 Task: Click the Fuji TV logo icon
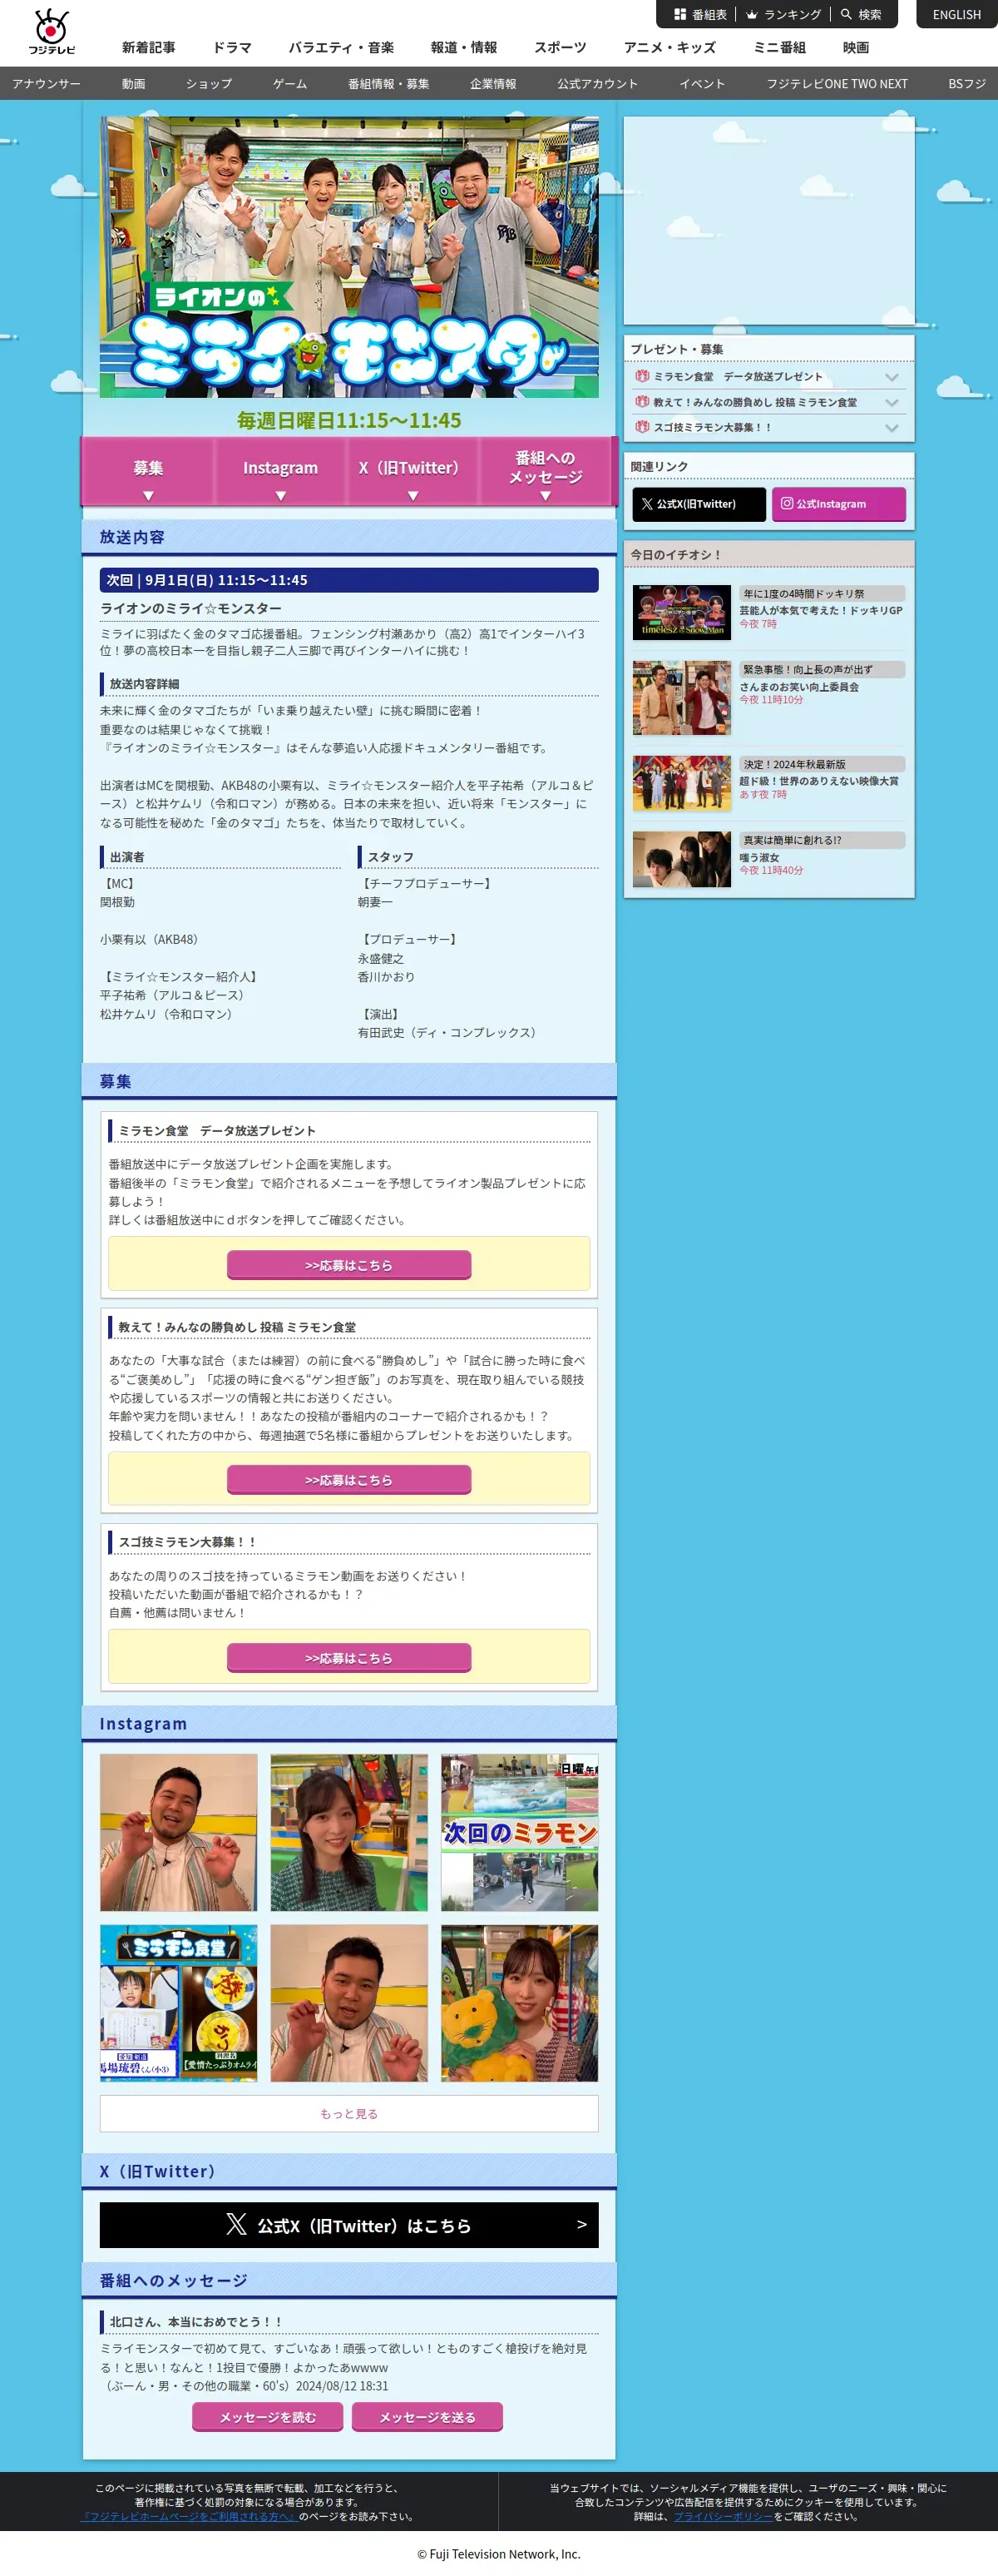click(51, 31)
